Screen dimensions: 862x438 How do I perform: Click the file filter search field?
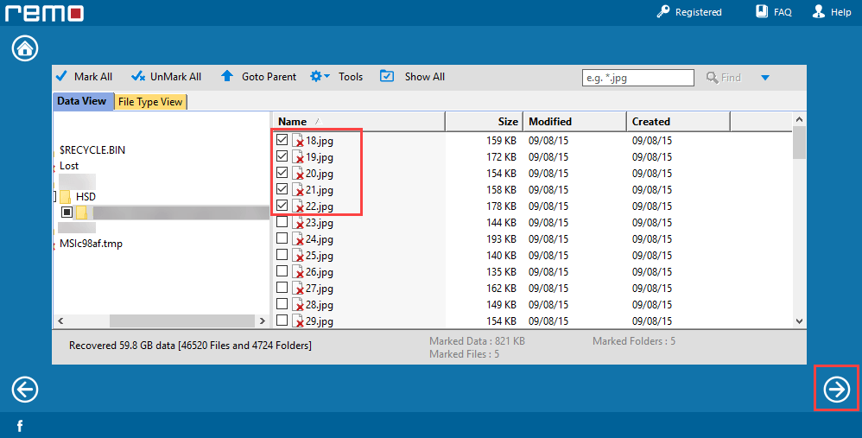637,78
